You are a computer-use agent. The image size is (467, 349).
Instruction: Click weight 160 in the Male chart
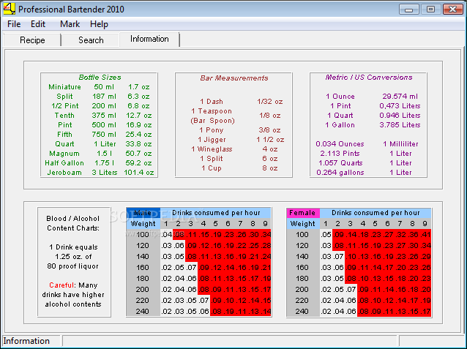pyautogui.click(x=142, y=267)
